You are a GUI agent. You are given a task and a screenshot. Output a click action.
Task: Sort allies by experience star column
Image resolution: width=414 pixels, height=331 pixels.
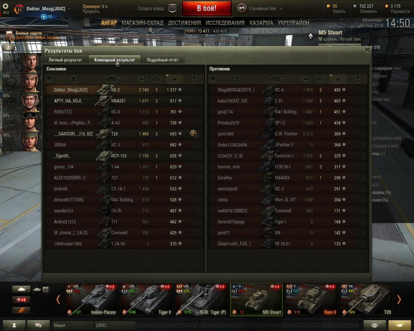(x=174, y=79)
